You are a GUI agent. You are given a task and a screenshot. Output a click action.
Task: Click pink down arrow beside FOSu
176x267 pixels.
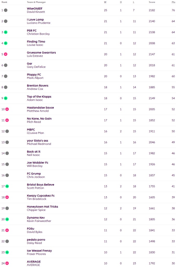[x=7, y=230]
